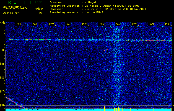Click the Receiver field label

pos(56,9)
